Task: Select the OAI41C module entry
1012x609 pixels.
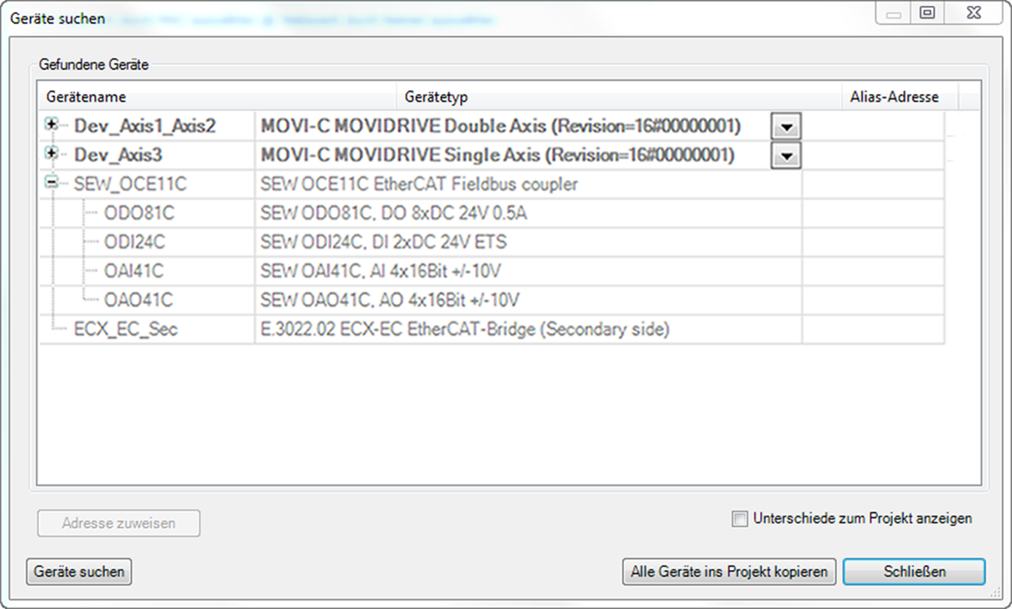Action: point(134,271)
